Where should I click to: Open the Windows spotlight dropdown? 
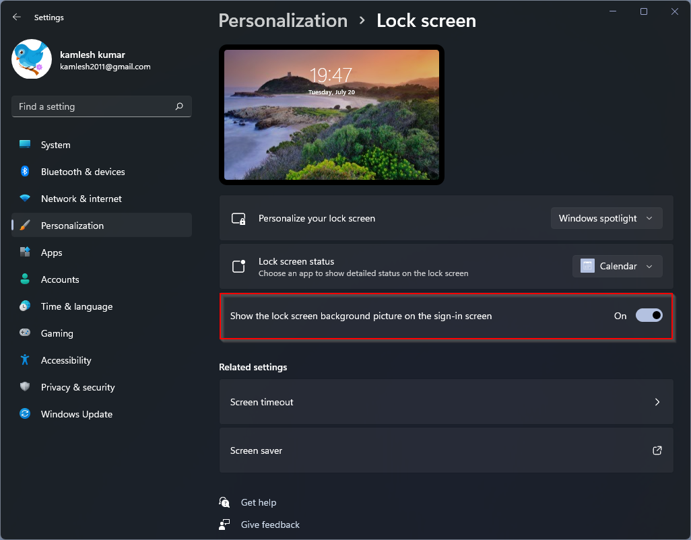tap(606, 218)
